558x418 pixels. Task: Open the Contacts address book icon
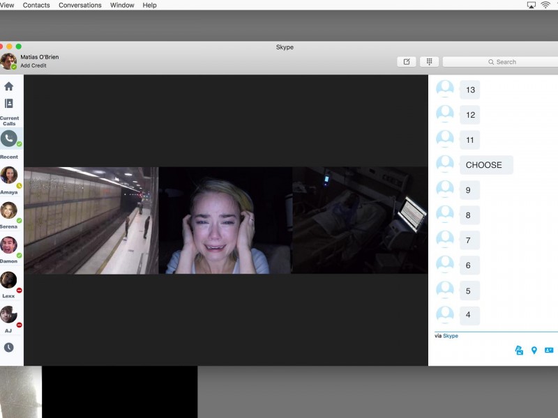click(x=9, y=103)
